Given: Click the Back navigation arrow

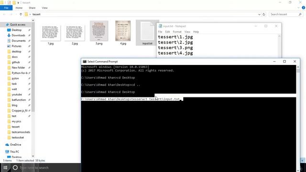Looking at the screenshot, I should tap(4, 14).
